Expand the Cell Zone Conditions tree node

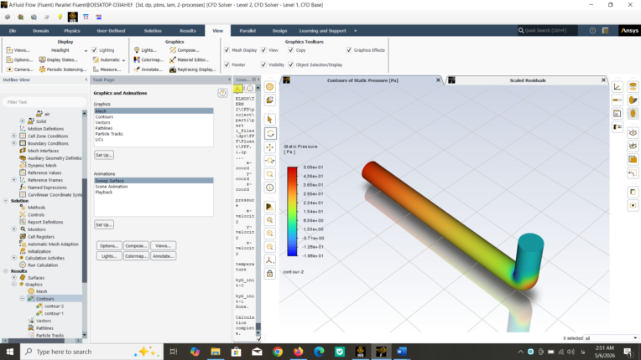(x=14, y=136)
